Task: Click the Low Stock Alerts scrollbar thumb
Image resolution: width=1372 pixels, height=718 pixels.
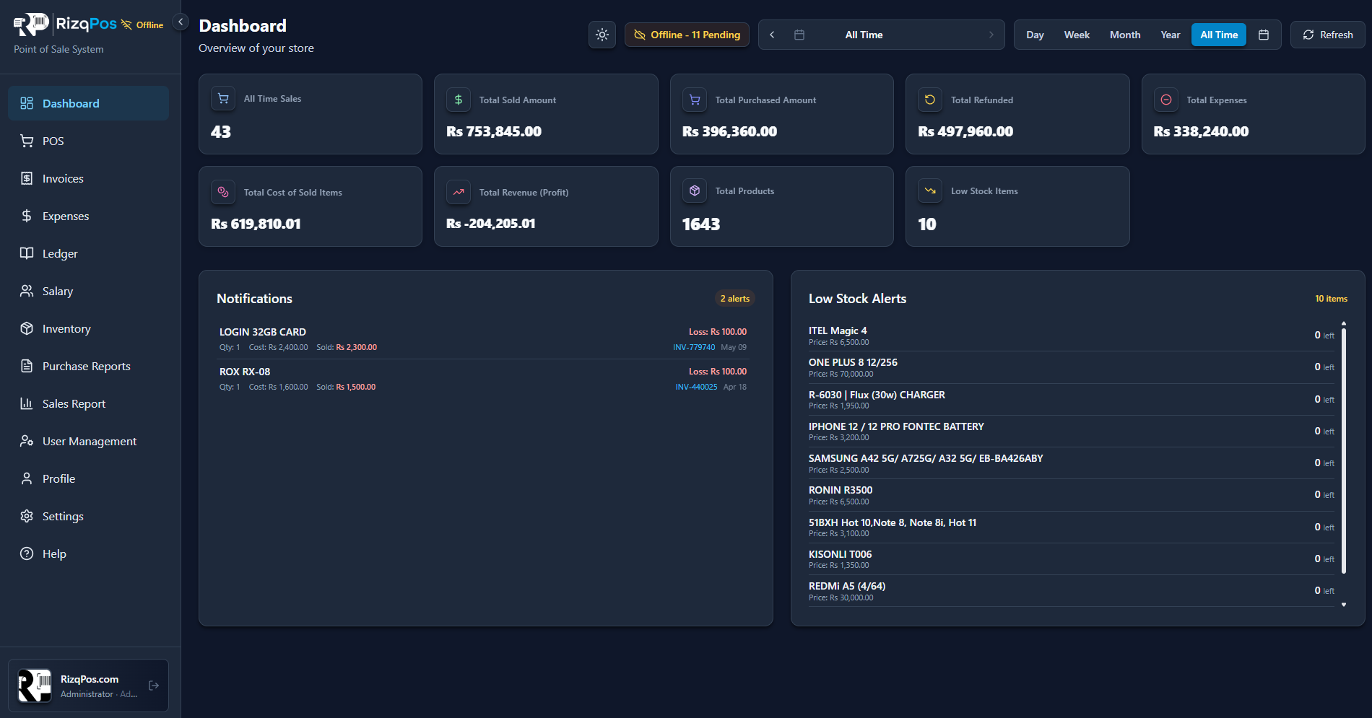Action: point(1344,450)
